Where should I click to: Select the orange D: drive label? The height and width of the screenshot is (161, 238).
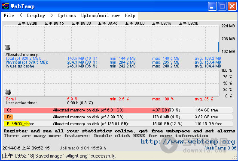[9, 117]
